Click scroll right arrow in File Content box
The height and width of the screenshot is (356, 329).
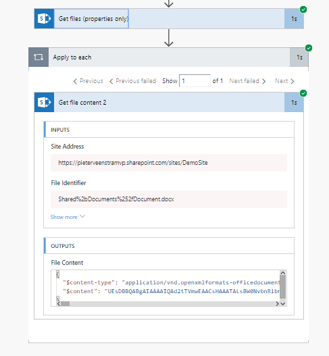[x=277, y=304]
